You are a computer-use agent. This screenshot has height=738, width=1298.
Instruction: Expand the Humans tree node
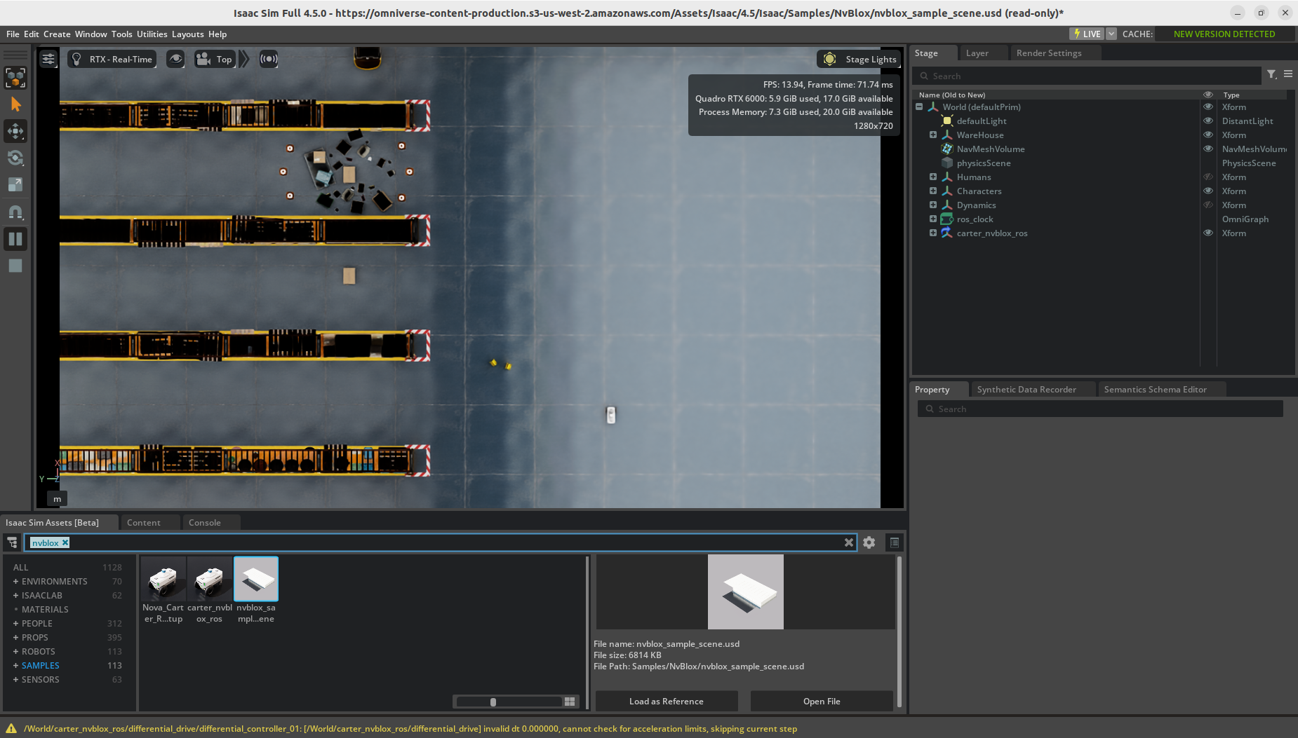tap(933, 177)
